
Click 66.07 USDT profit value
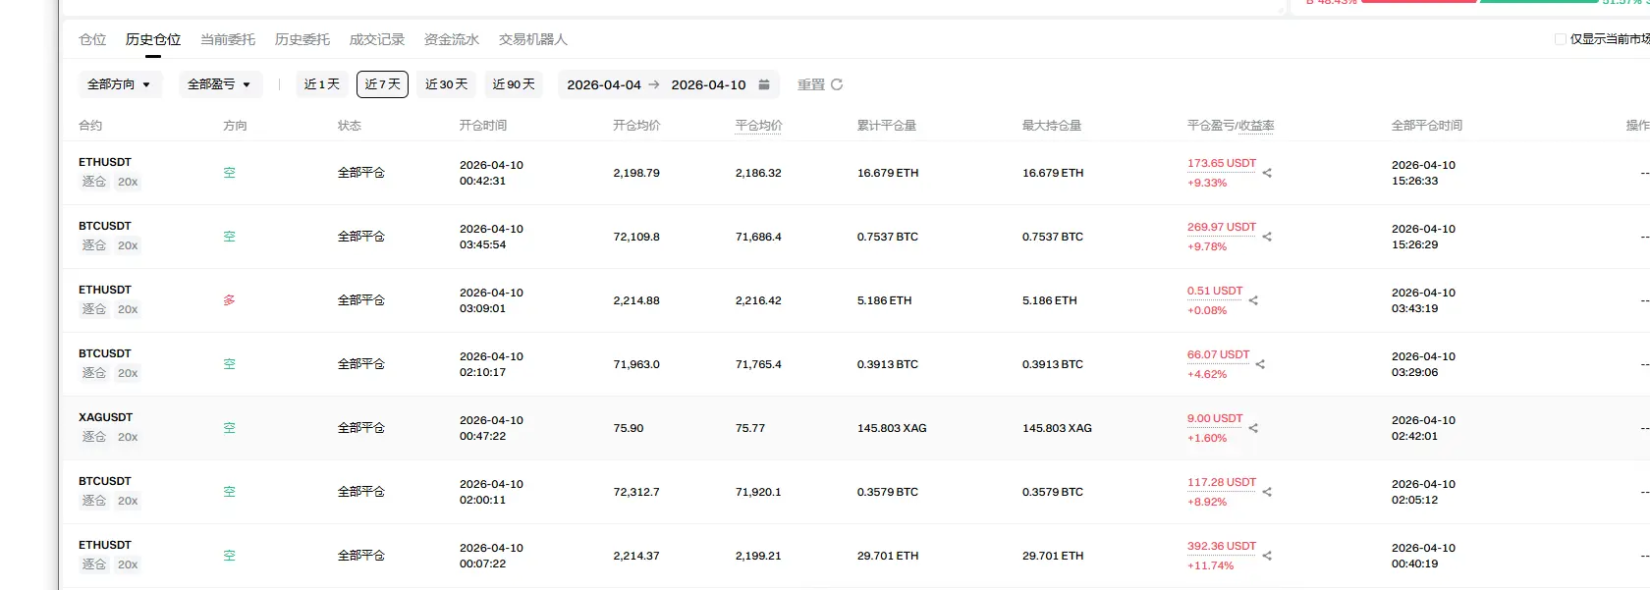point(1219,354)
